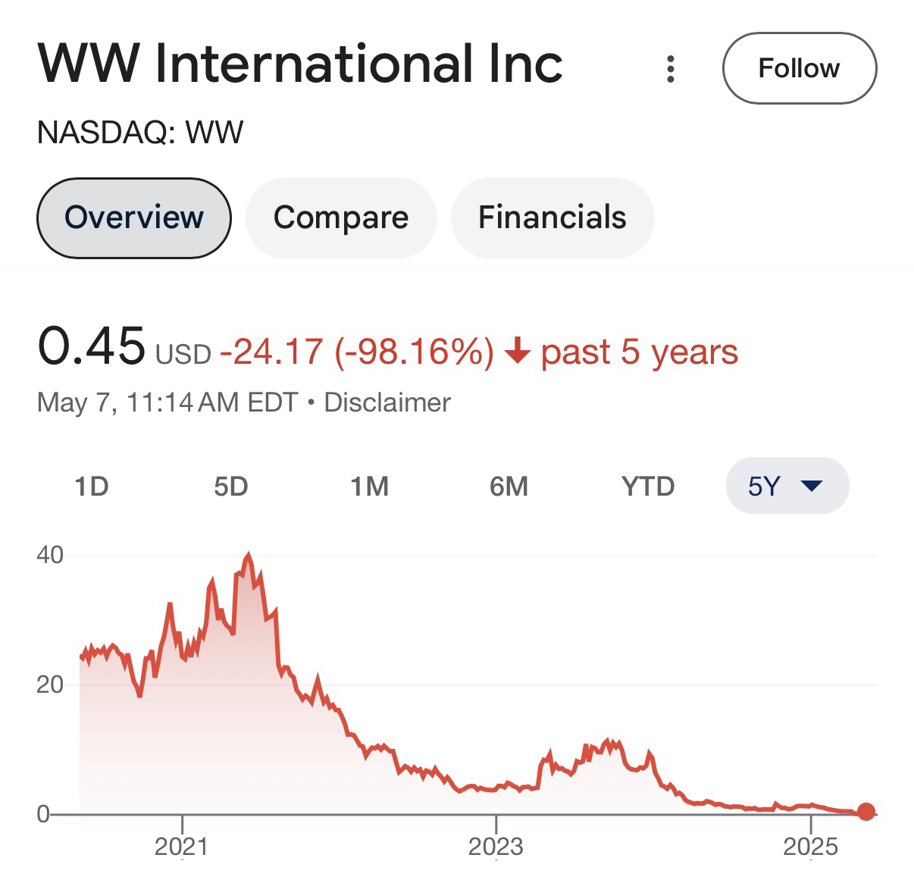This screenshot has height=886, width=914.
Task: Expand the caret arrow beside 5Y
Action: pos(812,486)
